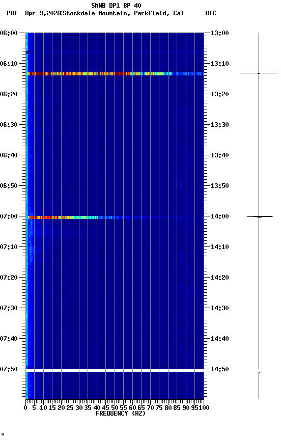Click the "06:00" PDT time label

click(x=9, y=33)
